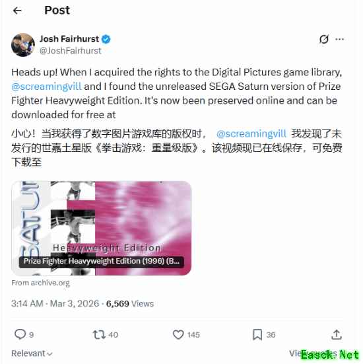Screen dimensions: 363x364
Task: Open the Prize Fighter archive.org link card
Action: 102,228
